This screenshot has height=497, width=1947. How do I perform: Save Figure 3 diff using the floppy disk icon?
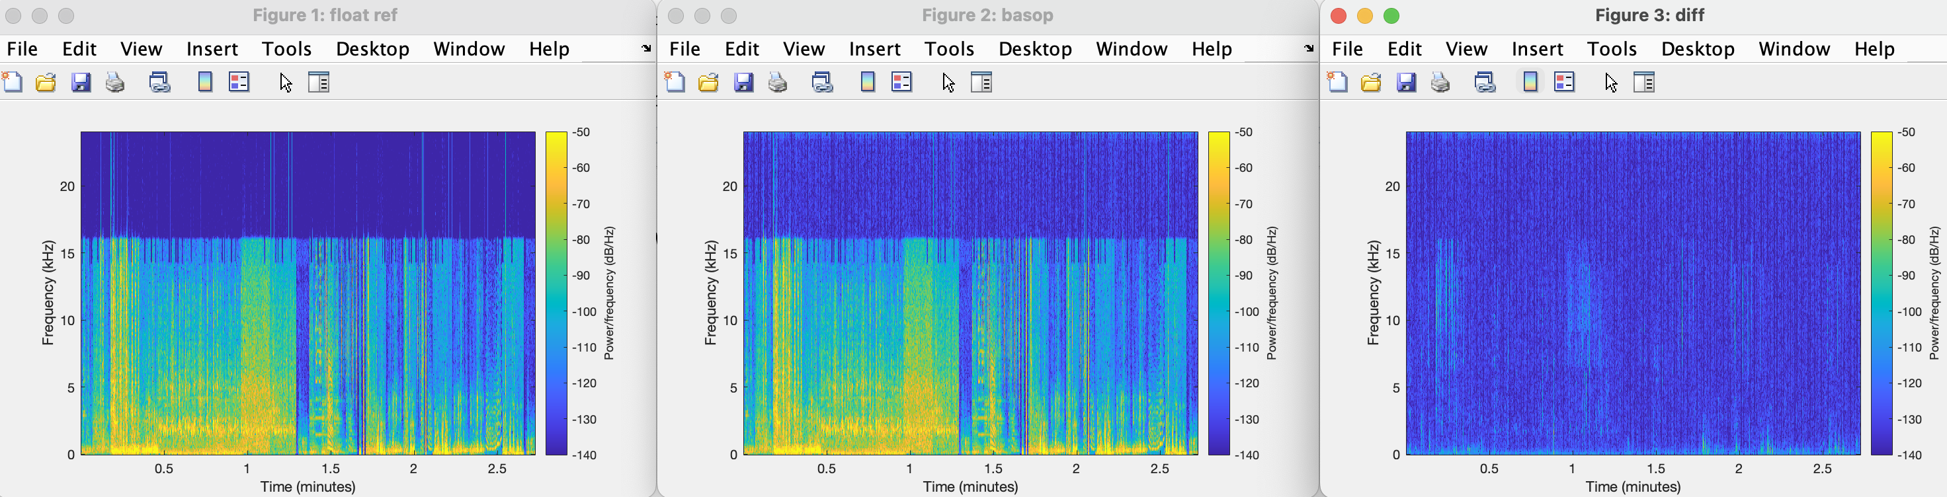(1406, 81)
